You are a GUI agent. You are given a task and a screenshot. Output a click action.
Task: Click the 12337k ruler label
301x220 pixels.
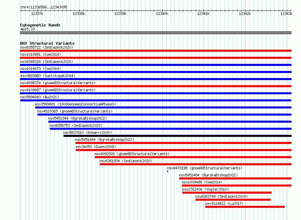pyautogui.click(x=37, y=14)
